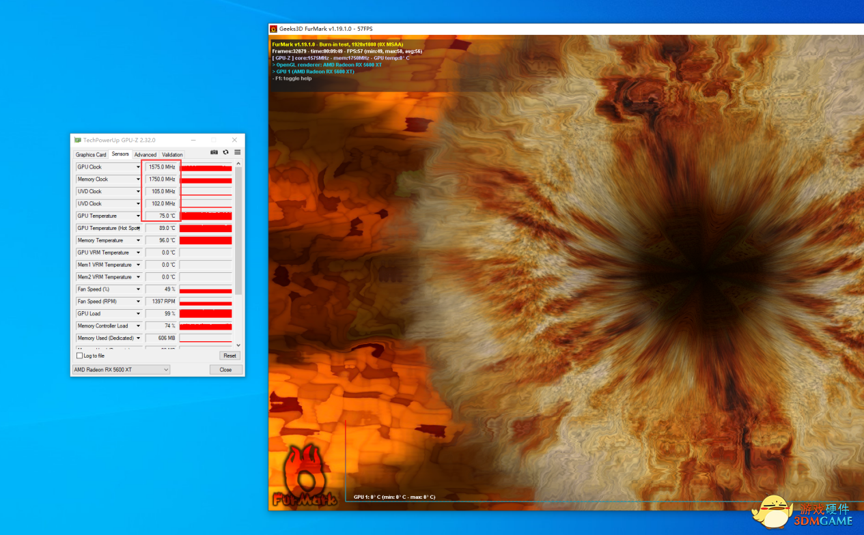Click the 1575.0 MHz GPU Clock value

161,167
